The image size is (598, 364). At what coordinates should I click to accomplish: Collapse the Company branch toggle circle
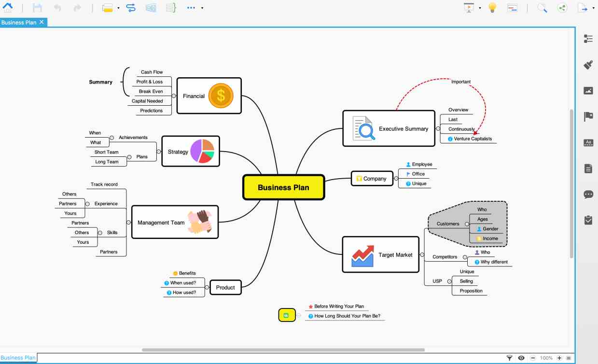tap(396, 179)
